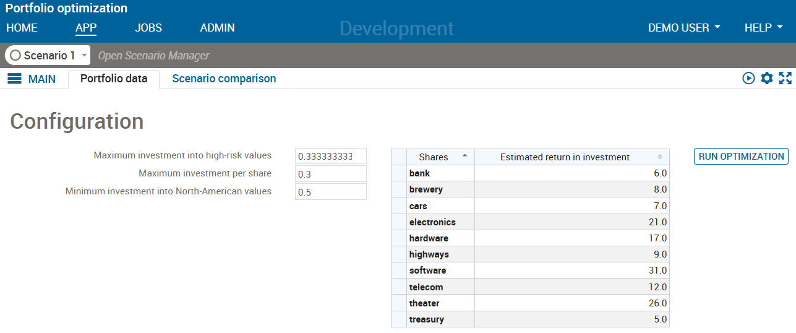Click Open Scenario Manager link
The width and height of the screenshot is (796, 333).
point(153,56)
